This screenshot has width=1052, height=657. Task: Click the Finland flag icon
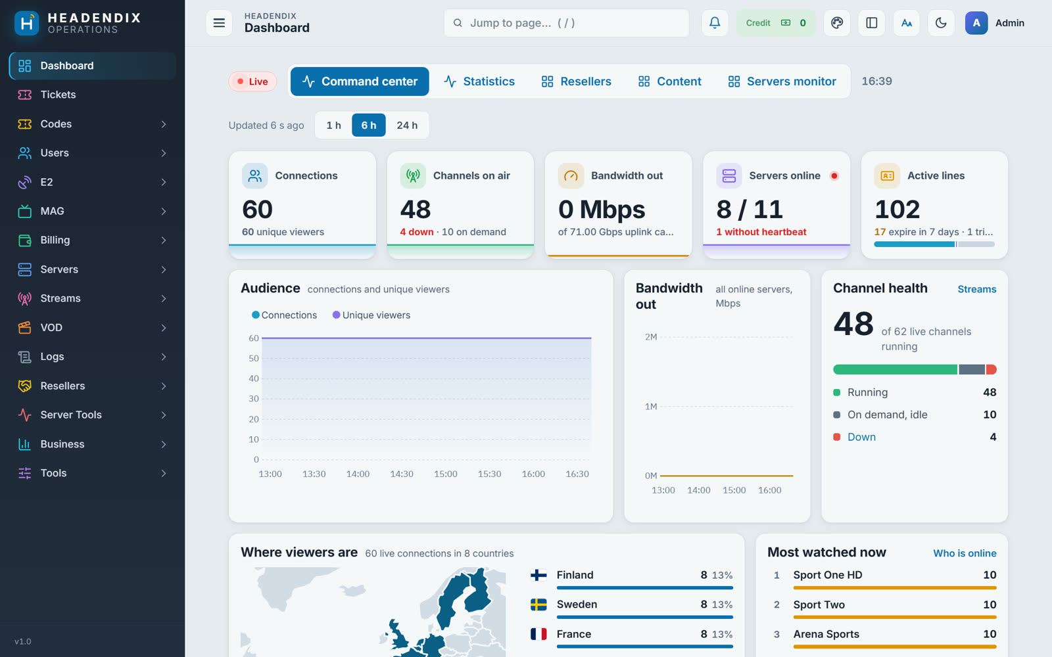coord(538,575)
